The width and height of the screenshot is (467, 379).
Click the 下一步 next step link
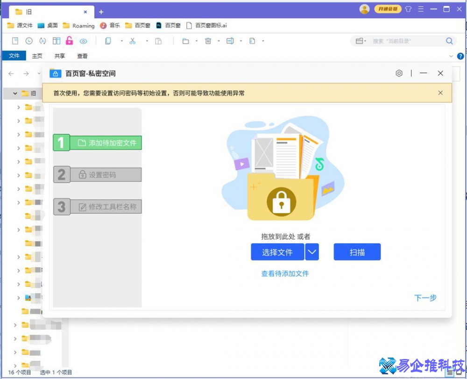point(425,298)
